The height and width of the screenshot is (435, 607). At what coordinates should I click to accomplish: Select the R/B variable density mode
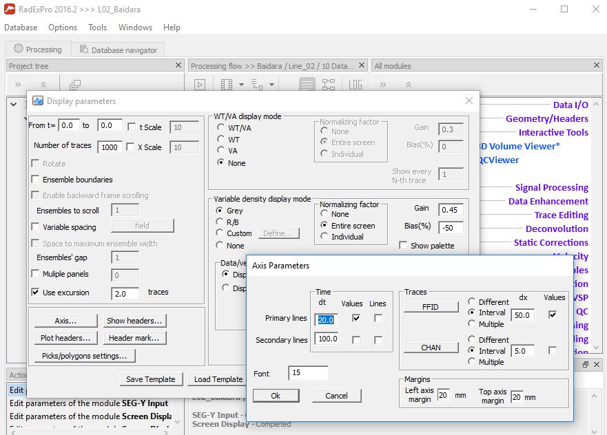coord(220,222)
